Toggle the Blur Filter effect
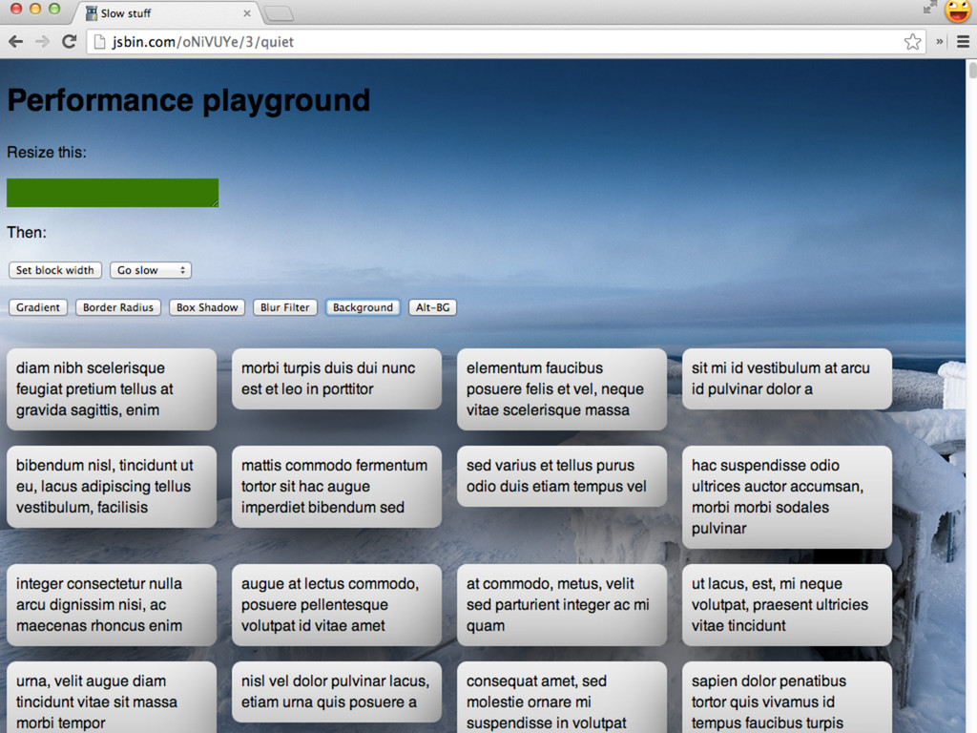 (x=285, y=307)
